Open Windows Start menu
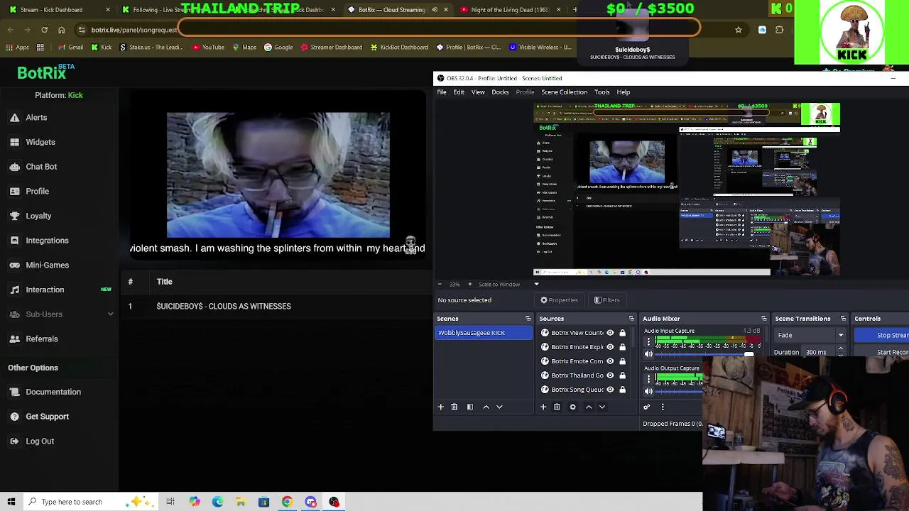 click(x=11, y=502)
